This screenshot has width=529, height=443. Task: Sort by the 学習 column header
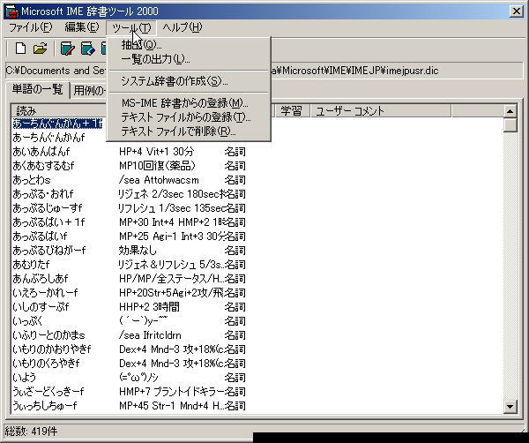coord(291,111)
